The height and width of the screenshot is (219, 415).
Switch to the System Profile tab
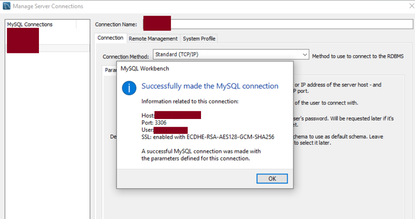pos(199,38)
